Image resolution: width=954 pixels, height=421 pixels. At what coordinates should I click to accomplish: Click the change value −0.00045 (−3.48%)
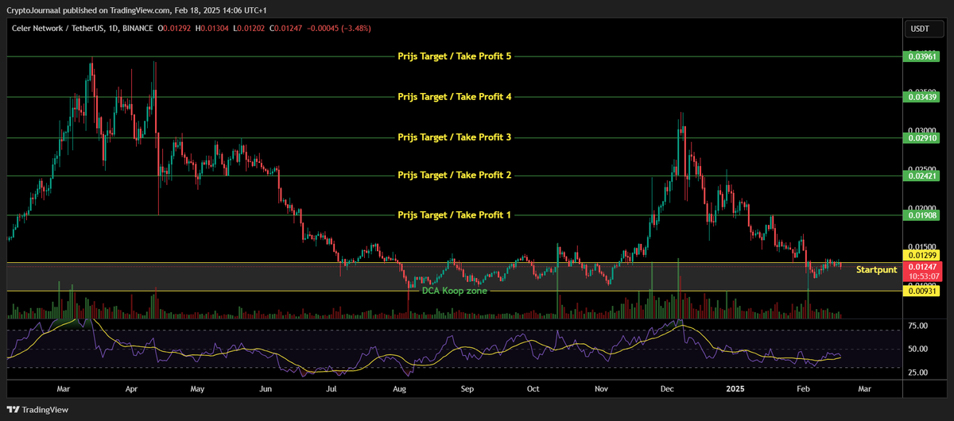(339, 29)
